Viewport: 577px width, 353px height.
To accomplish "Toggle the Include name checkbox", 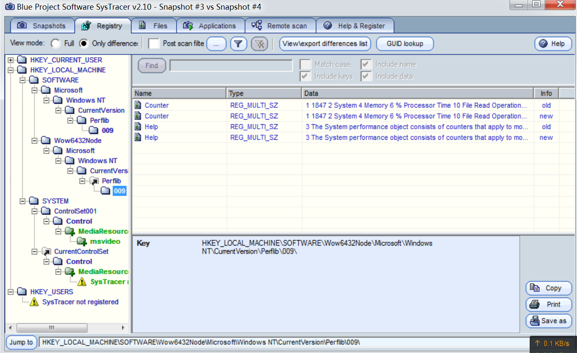I will (366, 64).
